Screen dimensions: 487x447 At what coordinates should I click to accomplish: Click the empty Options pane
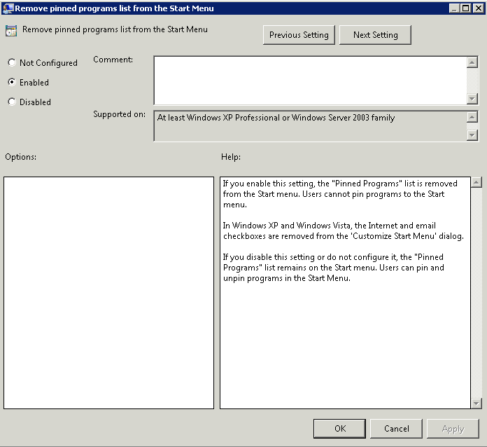point(108,293)
